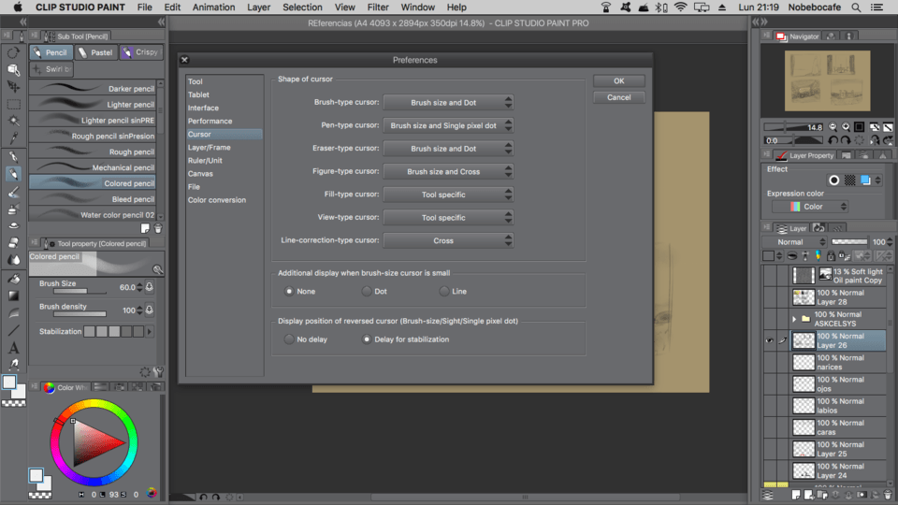898x505 pixels.
Task: Open Eraser-type cursor dropdown
Action: 448,149
